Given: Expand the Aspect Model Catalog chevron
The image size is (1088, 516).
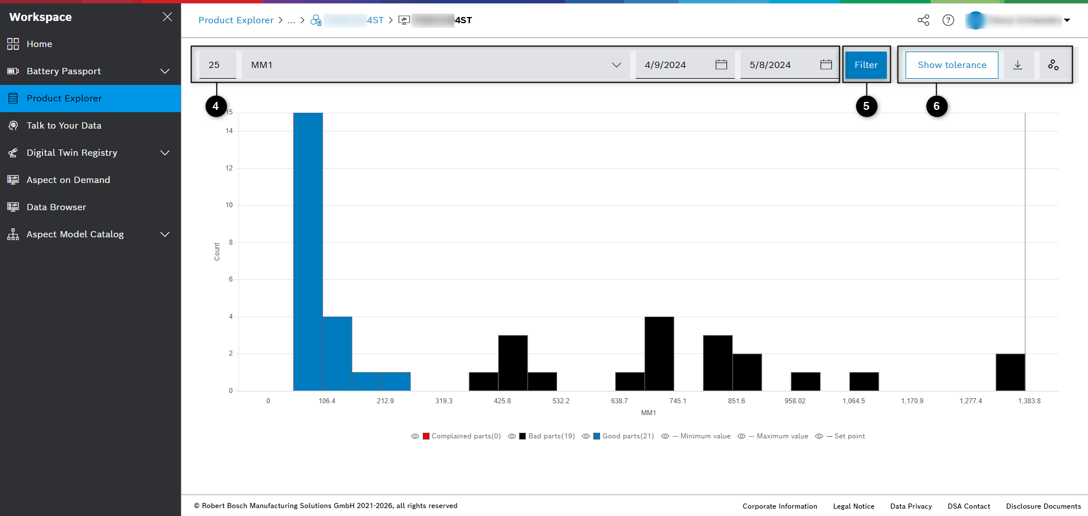Looking at the screenshot, I should [x=165, y=234].
